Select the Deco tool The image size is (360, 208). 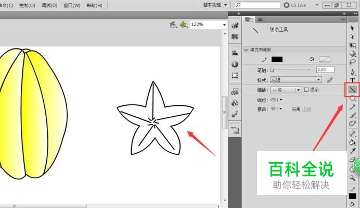353,124
